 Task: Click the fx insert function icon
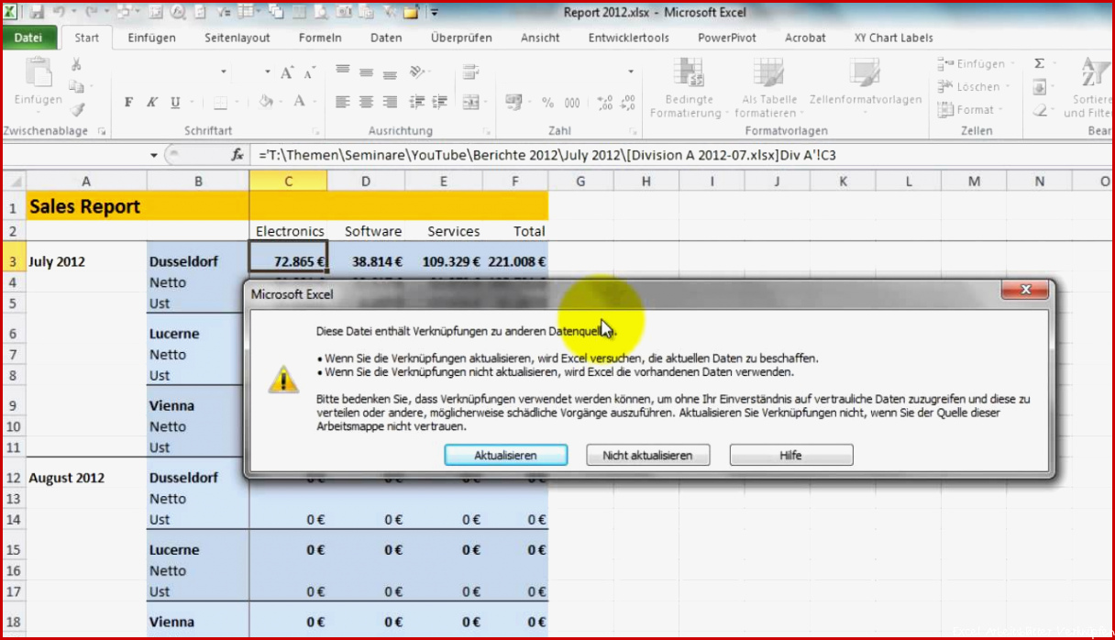237,155
